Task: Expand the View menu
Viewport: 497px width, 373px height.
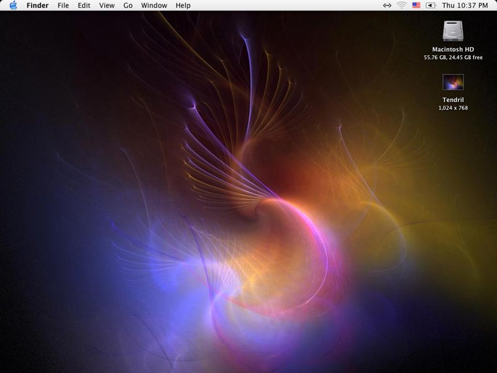Action: [107, 6]
